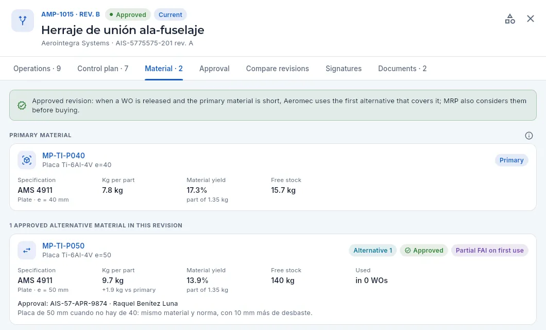Close the Herraje de unión ala-fuselaje panel
Image resolution: width=546 pixels, height=330 pixels.
tap(531, 19)
